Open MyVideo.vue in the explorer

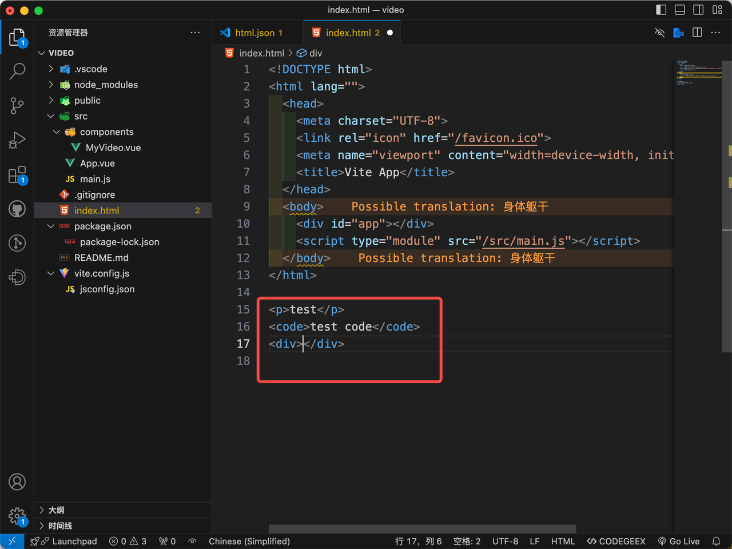click(x=113, y=148)
